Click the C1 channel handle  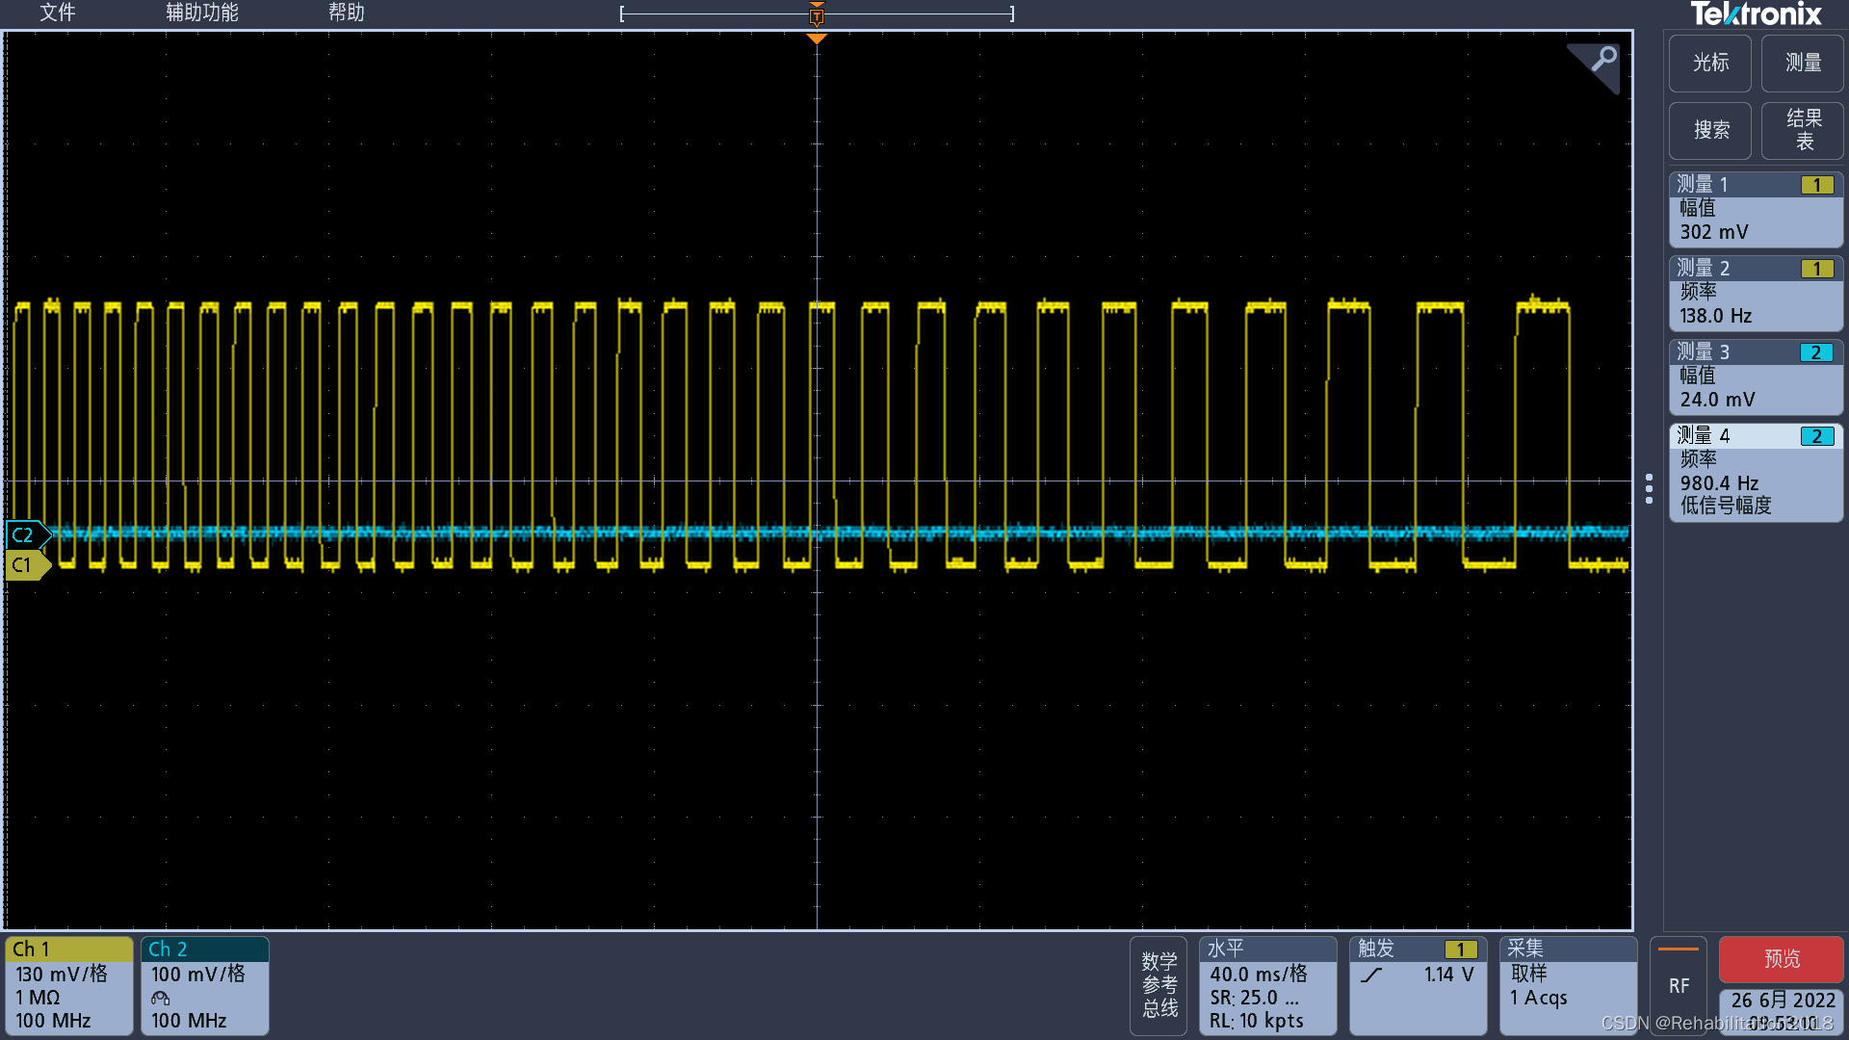[26, 565]
